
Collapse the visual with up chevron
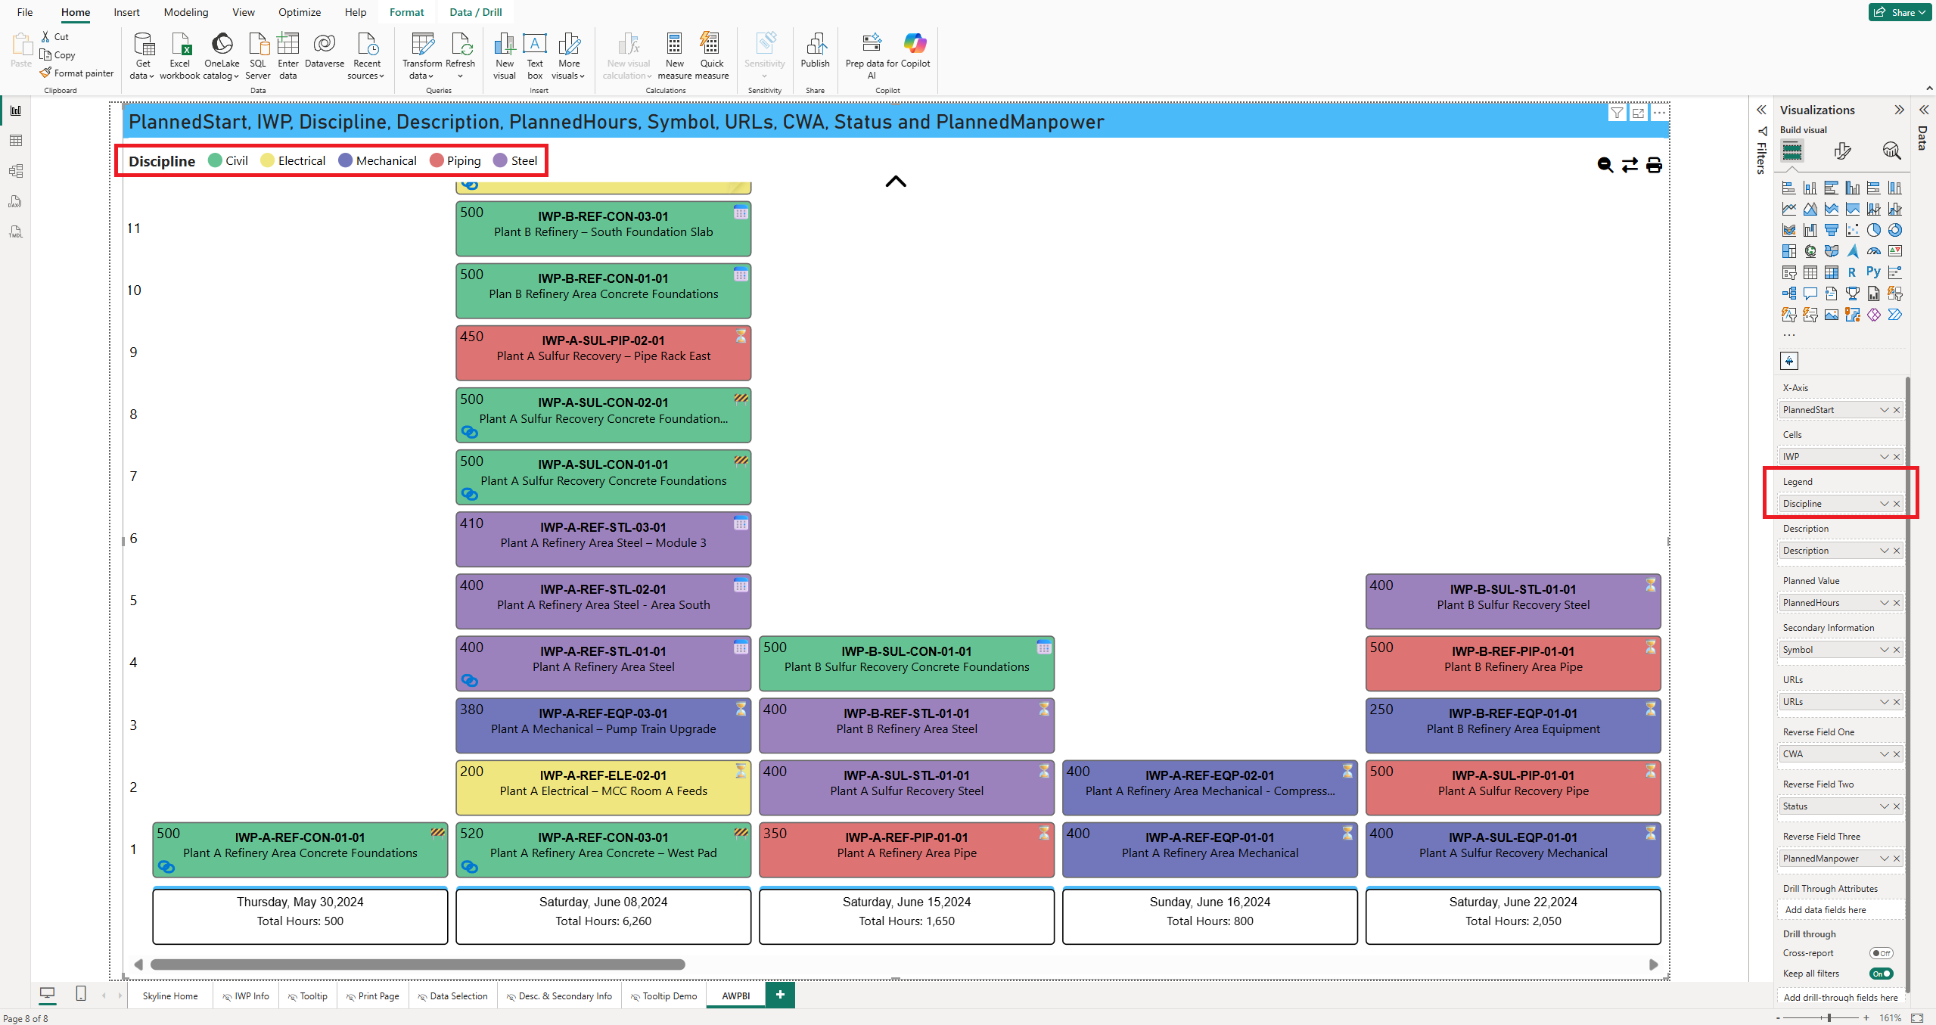pos(896,182)
